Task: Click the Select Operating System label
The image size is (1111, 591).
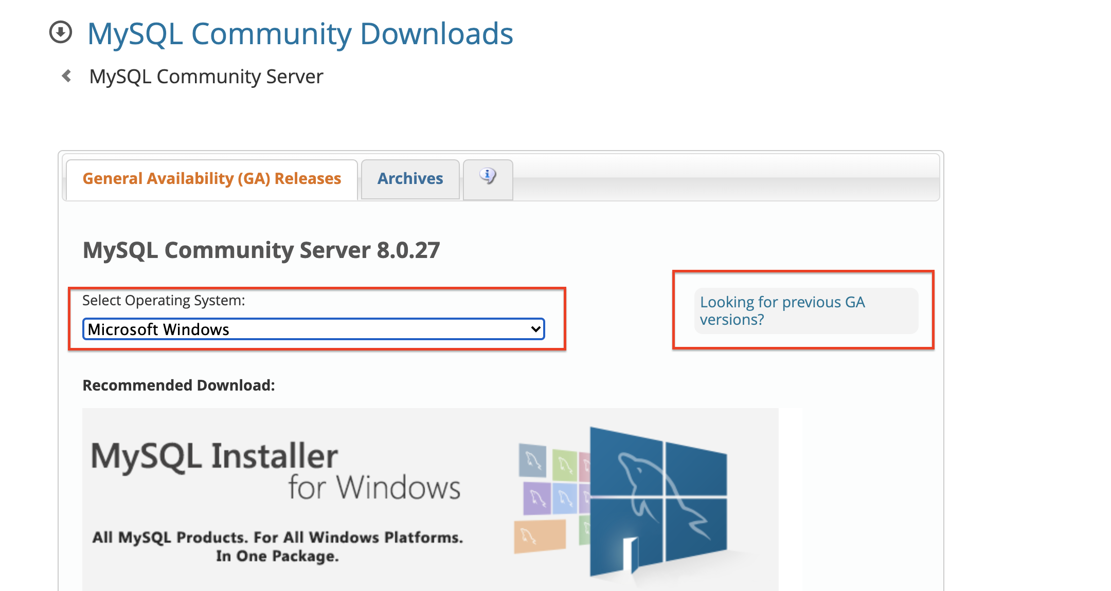Action: pos(164,300)
